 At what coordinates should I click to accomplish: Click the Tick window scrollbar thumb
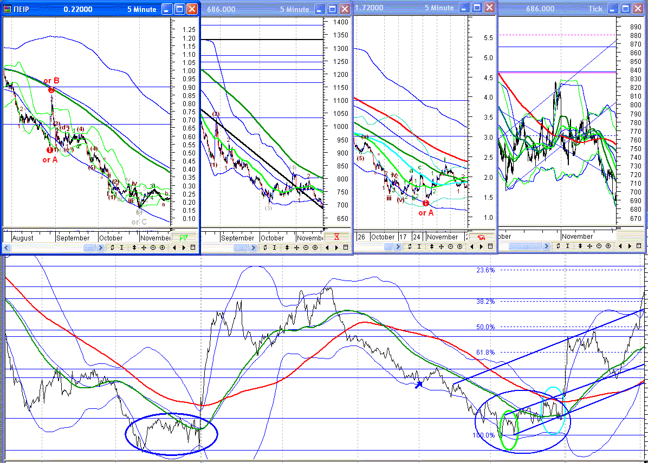pos(524,246)
